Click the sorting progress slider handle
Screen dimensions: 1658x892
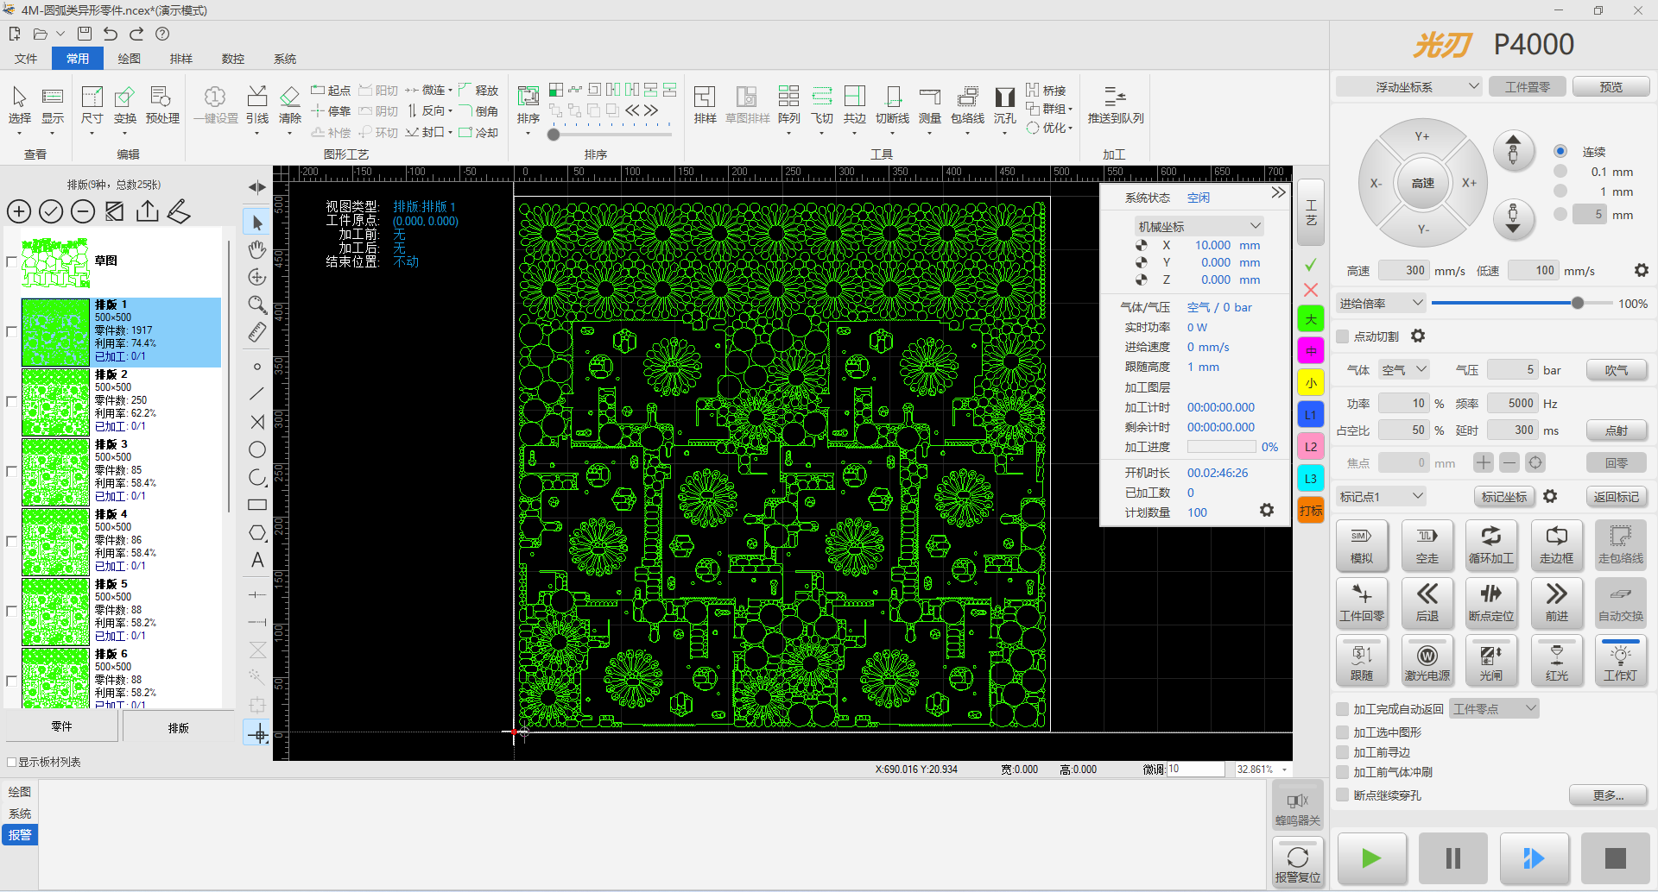click(x=554, y=135)
